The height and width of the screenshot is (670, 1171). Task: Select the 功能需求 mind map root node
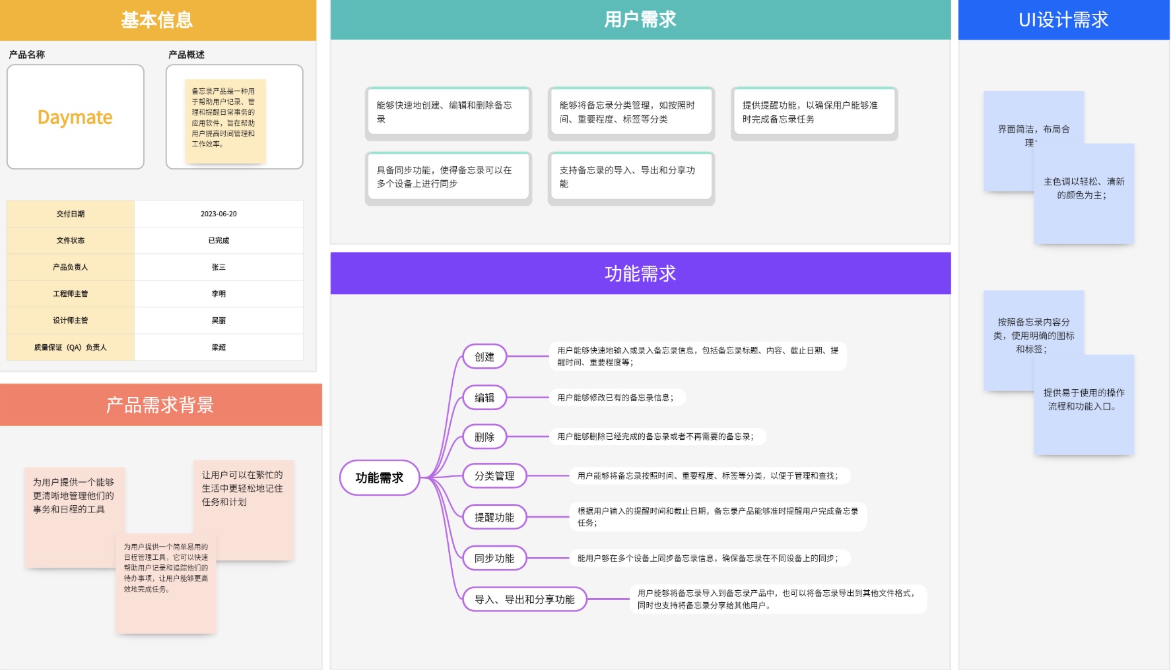pyautogui.click(x=380, y=477)
